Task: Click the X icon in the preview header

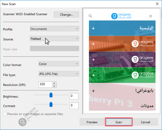Action: pos(150,16)
